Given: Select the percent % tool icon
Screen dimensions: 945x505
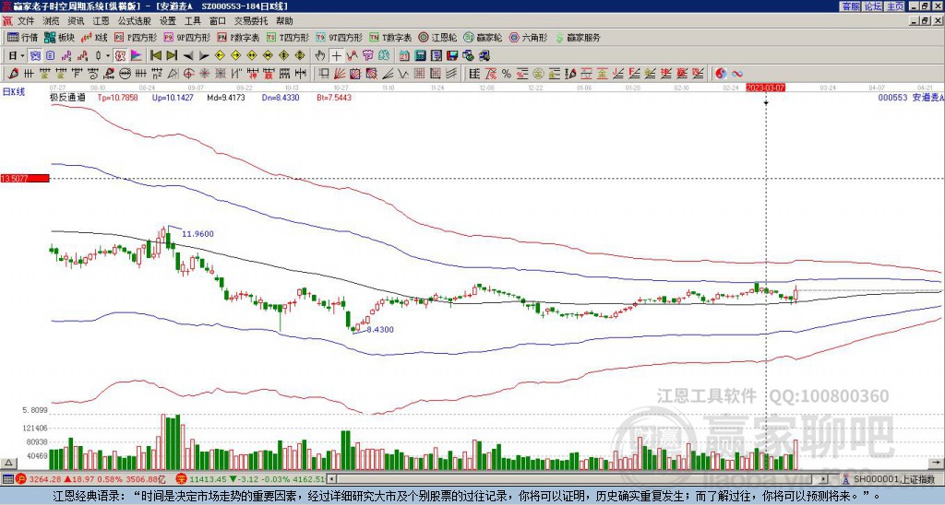Looking at the screenshot, I should pos(507,74).
